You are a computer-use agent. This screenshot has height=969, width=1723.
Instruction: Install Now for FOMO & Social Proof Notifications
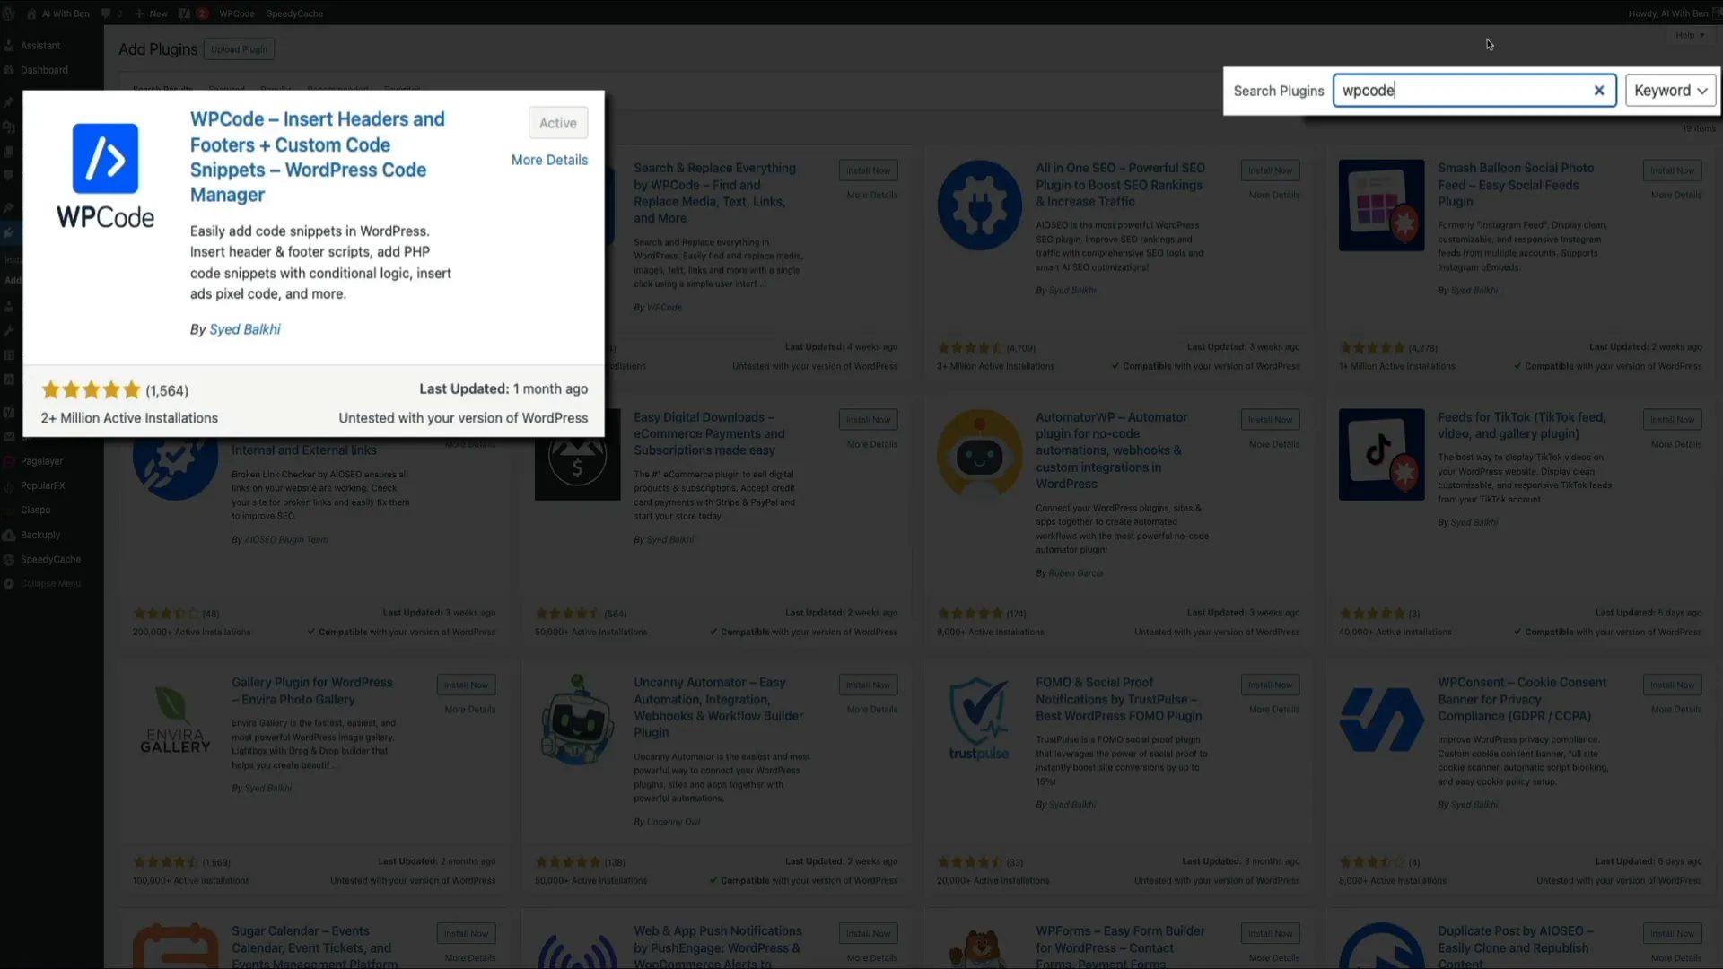1270,685
